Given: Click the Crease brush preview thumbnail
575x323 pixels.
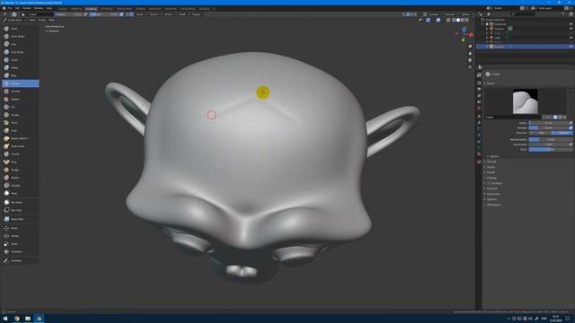Looking at the screenshot, I should click(x=525, y=101).
